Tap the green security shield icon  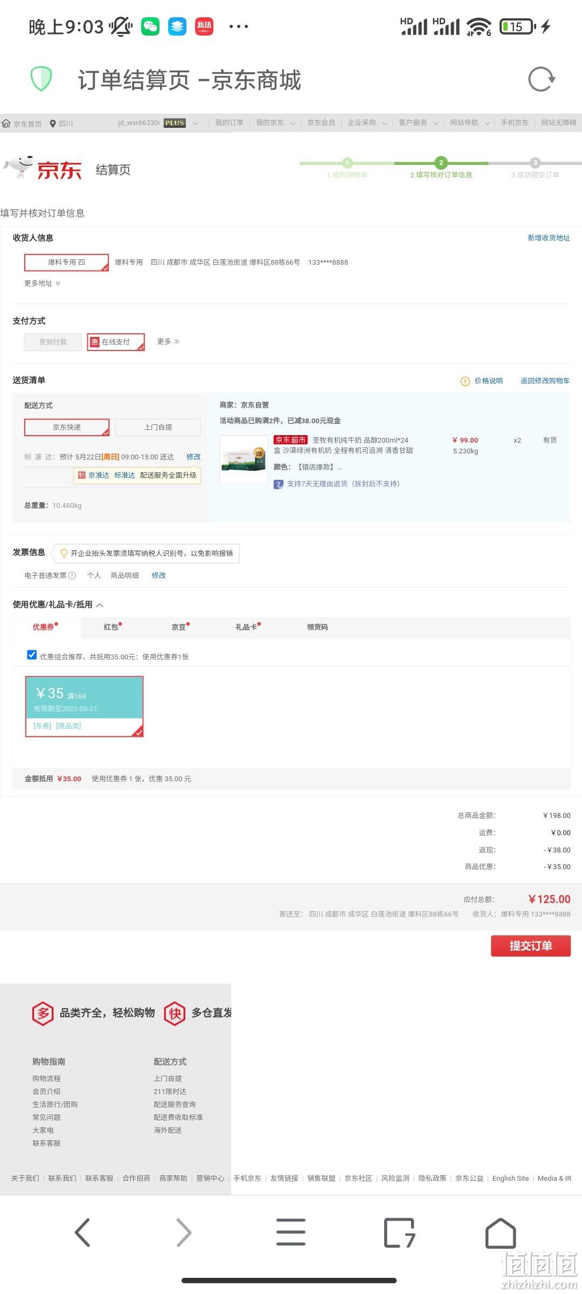point(41,79)
